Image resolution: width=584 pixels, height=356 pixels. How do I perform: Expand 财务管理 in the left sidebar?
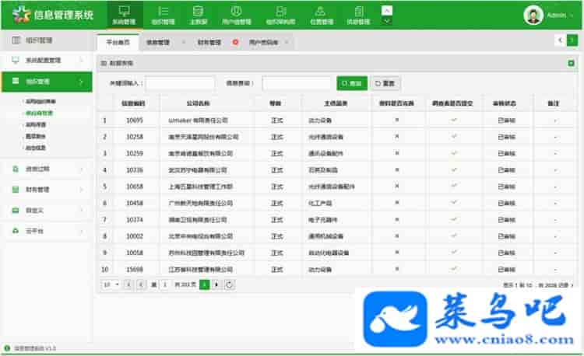(x=47, y=189)
